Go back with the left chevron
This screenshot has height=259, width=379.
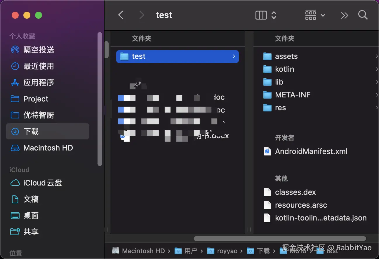pyautogui.click(x=121, y=15)
